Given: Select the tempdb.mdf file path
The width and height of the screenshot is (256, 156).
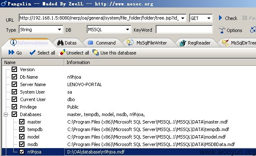Looking at the screenshot, I should coord(148,129).
